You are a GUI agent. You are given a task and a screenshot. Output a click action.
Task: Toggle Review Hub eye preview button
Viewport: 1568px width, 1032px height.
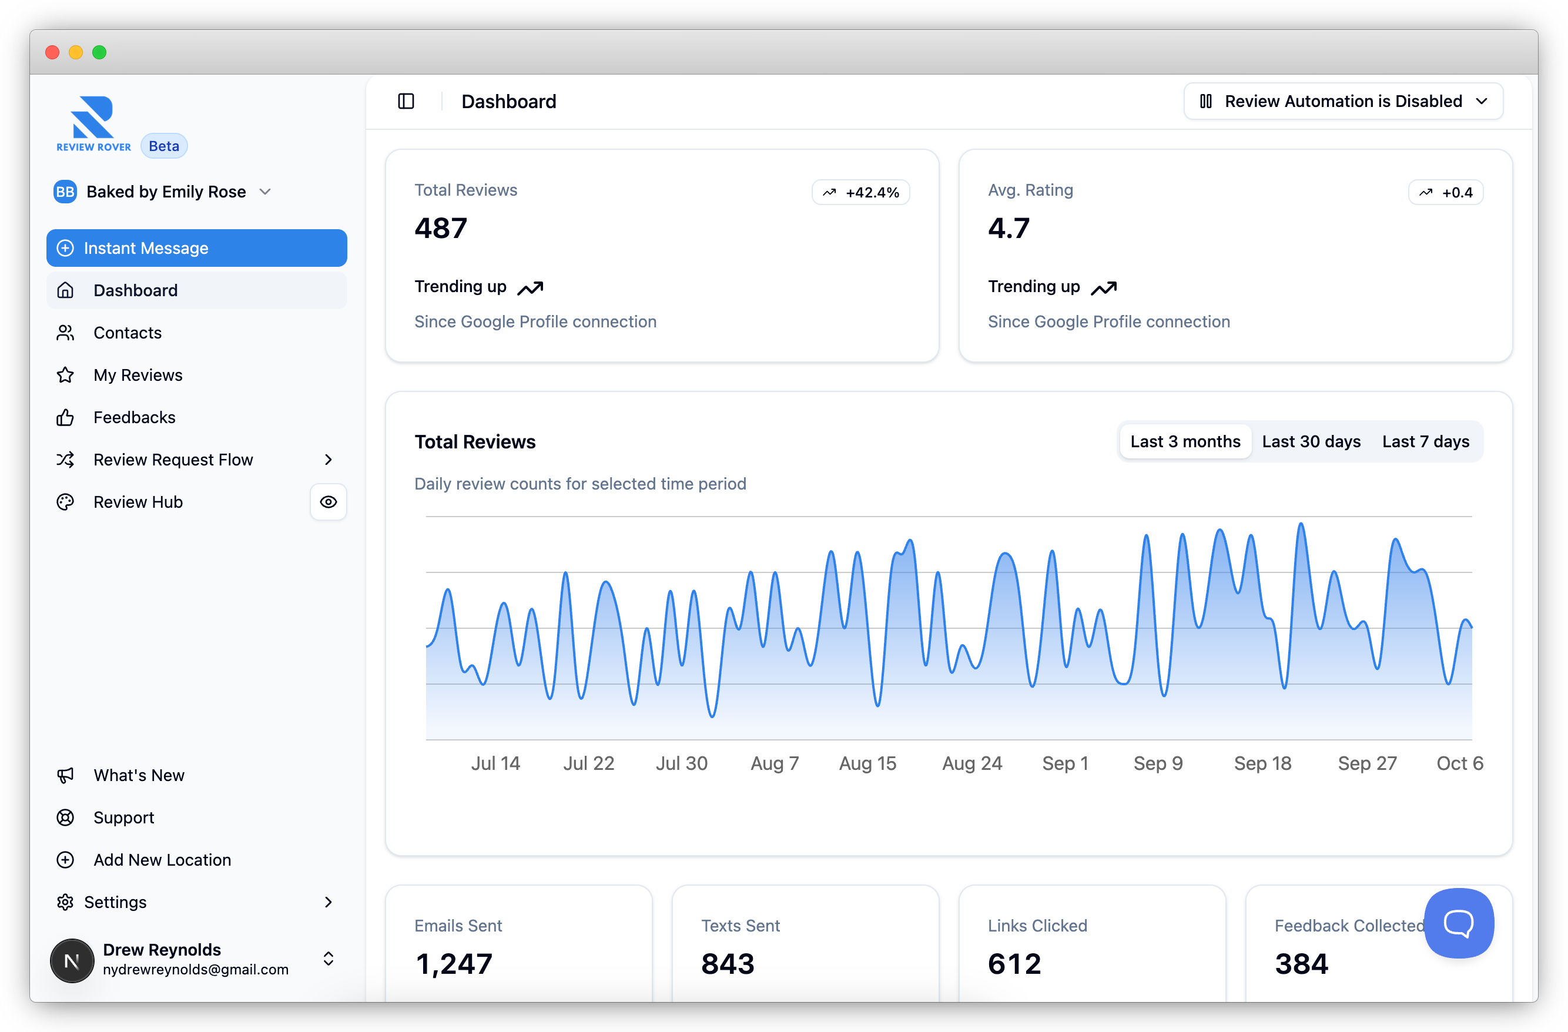click(328, 502)
